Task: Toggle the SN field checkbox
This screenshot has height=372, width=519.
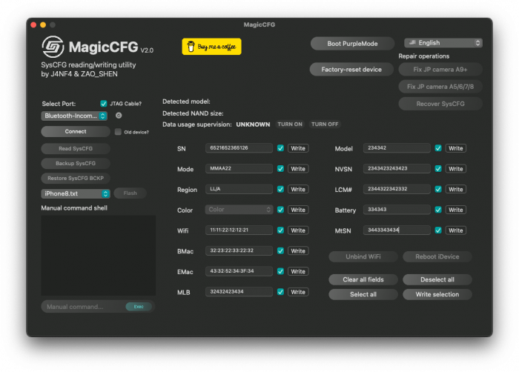Action: (x=280, y=148)
